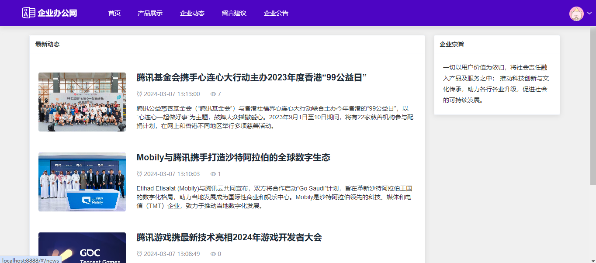The image size is (596, 263).
Task: Expand the dropdown arrow beside avatar
Action: tap(589, 14)
